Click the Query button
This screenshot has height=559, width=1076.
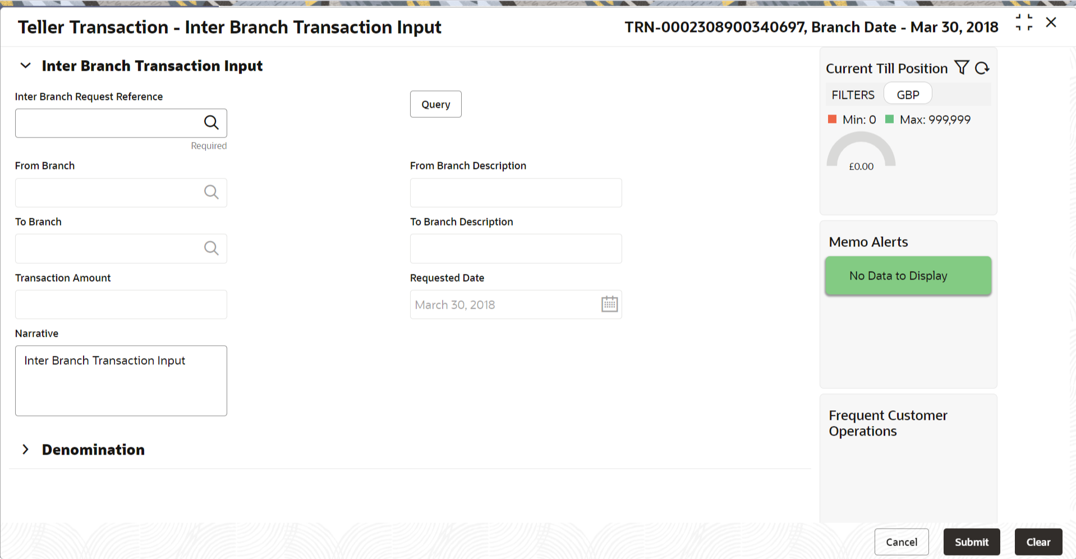tap(435, 104)
